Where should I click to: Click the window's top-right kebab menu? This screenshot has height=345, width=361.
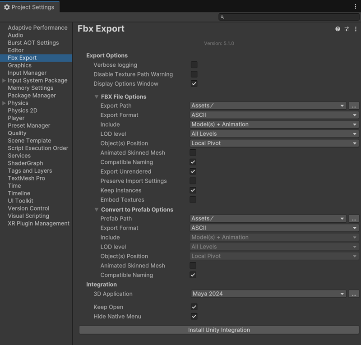[x=355, y=7]
